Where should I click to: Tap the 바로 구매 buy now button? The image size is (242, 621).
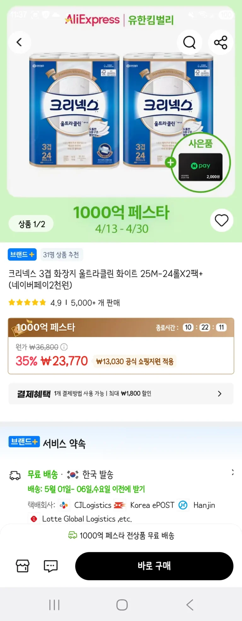[x=154, y=566]
